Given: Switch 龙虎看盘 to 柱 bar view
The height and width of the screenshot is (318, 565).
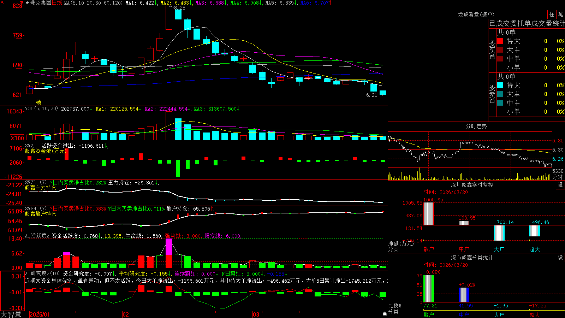Looking at the screenshot, I should [552, 14].
